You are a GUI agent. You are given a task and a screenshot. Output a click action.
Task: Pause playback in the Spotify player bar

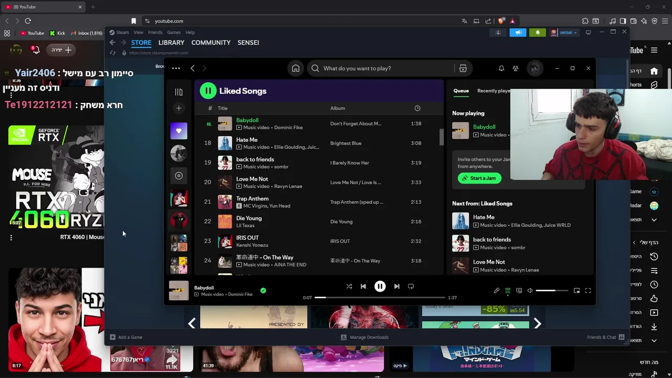(x=380, y=286)
